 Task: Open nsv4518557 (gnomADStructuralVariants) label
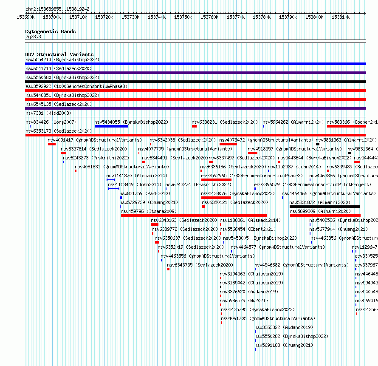click(x=295, y=149)
